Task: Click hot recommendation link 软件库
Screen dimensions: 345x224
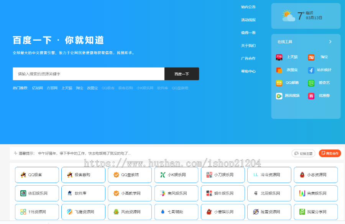Action: tap(163, 88)
